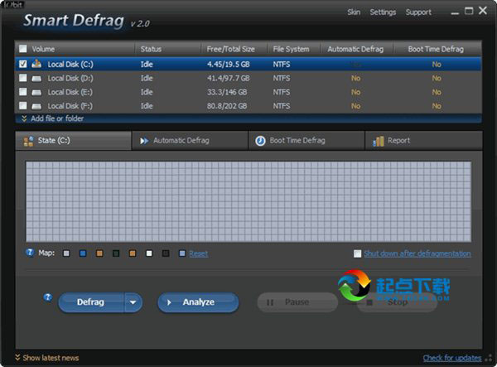
Task: Start analysis with the Analyze button
Action: [198, 302]
